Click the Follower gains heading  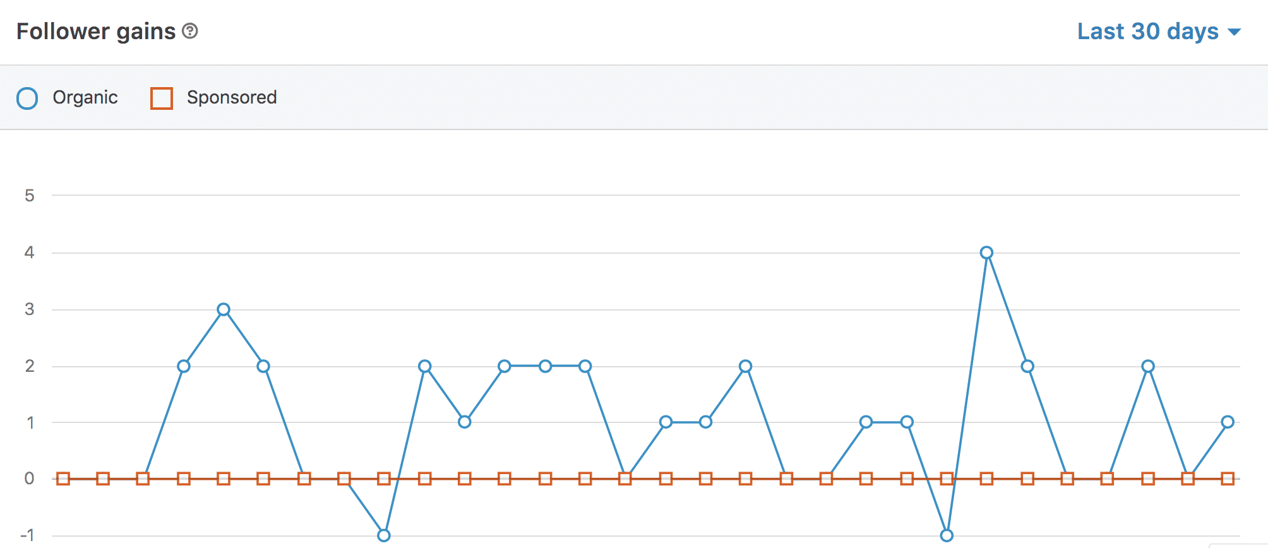coord(96,32)
